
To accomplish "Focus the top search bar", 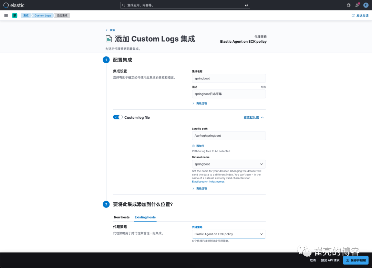I will tap(185, 5).
